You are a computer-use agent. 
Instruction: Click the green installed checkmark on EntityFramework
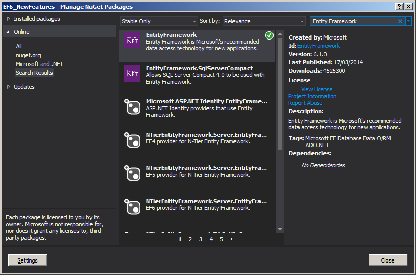click(x=269, y=35)
